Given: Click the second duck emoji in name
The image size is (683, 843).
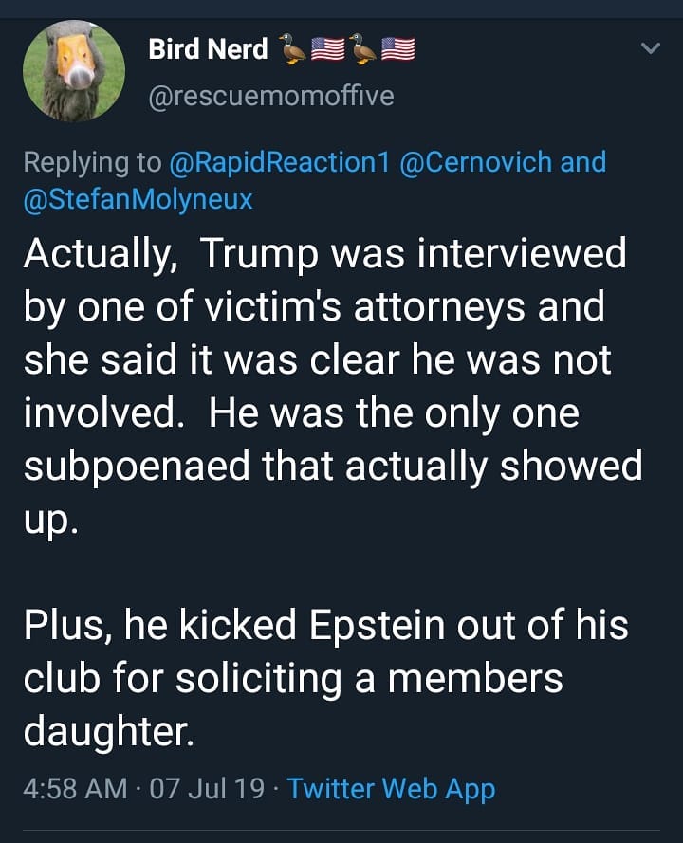Looking at the screenshot, I should [x=363, y=49].
